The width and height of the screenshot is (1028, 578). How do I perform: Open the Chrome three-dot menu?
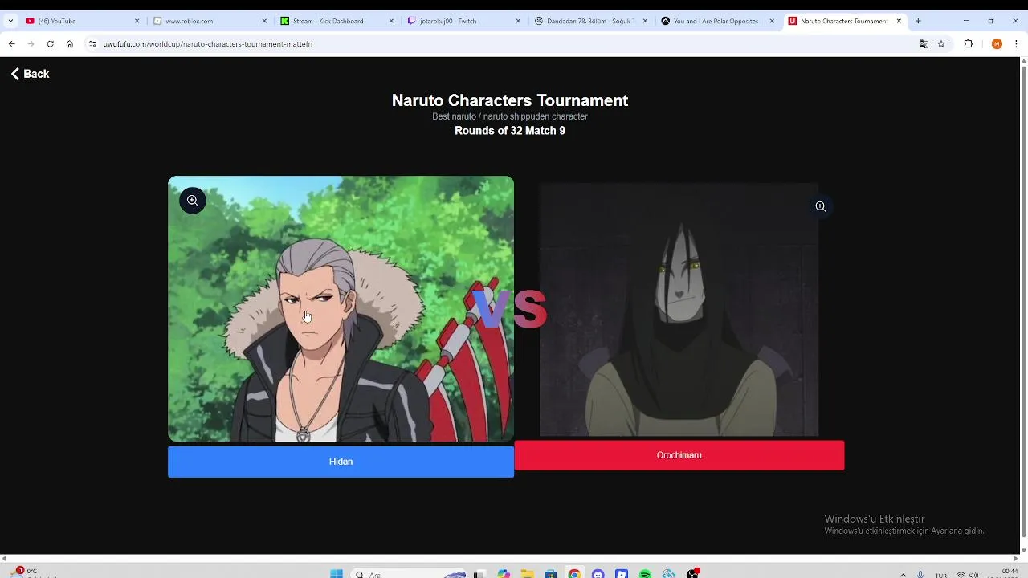pos(1017,44)
